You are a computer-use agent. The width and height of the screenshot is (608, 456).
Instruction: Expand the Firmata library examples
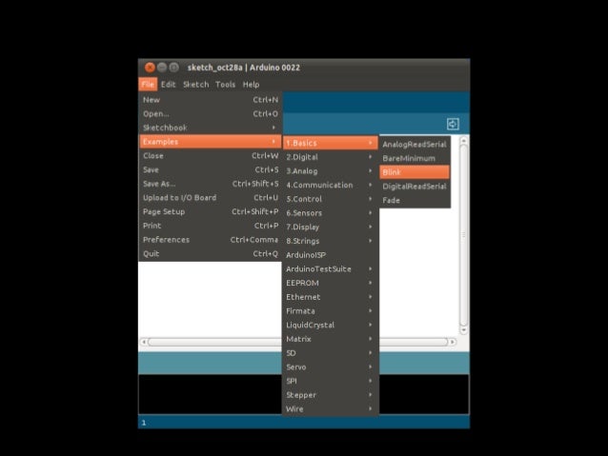click(x=330, y=310)
